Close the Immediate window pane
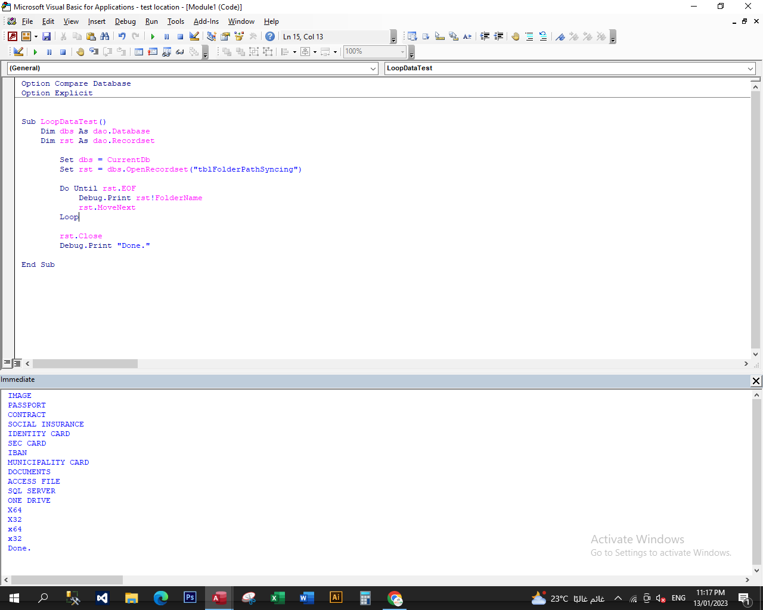Viewport: 763px width, 610px height. point(756,381)
